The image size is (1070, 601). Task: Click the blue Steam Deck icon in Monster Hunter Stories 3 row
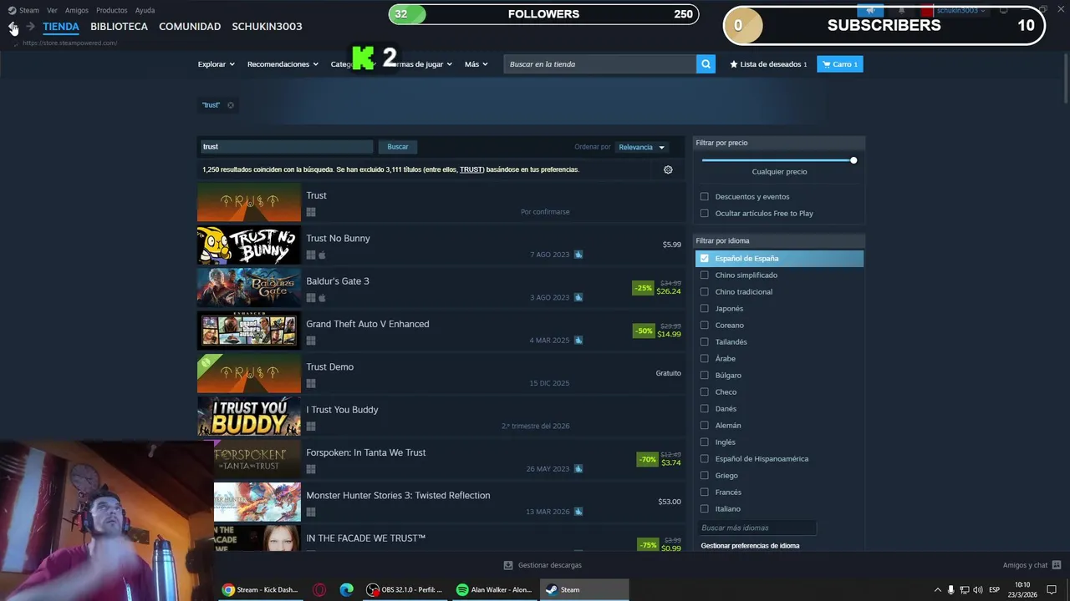(578, 512)
